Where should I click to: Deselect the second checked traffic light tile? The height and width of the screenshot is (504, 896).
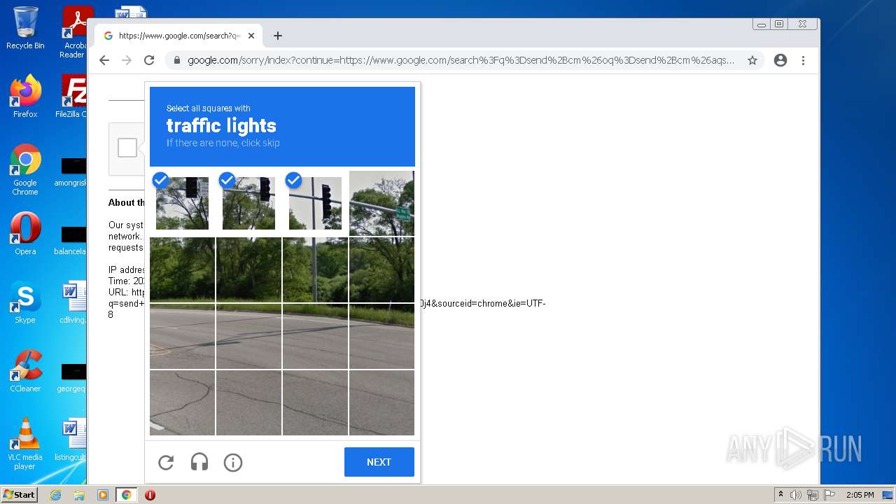(x=248, y=203)
